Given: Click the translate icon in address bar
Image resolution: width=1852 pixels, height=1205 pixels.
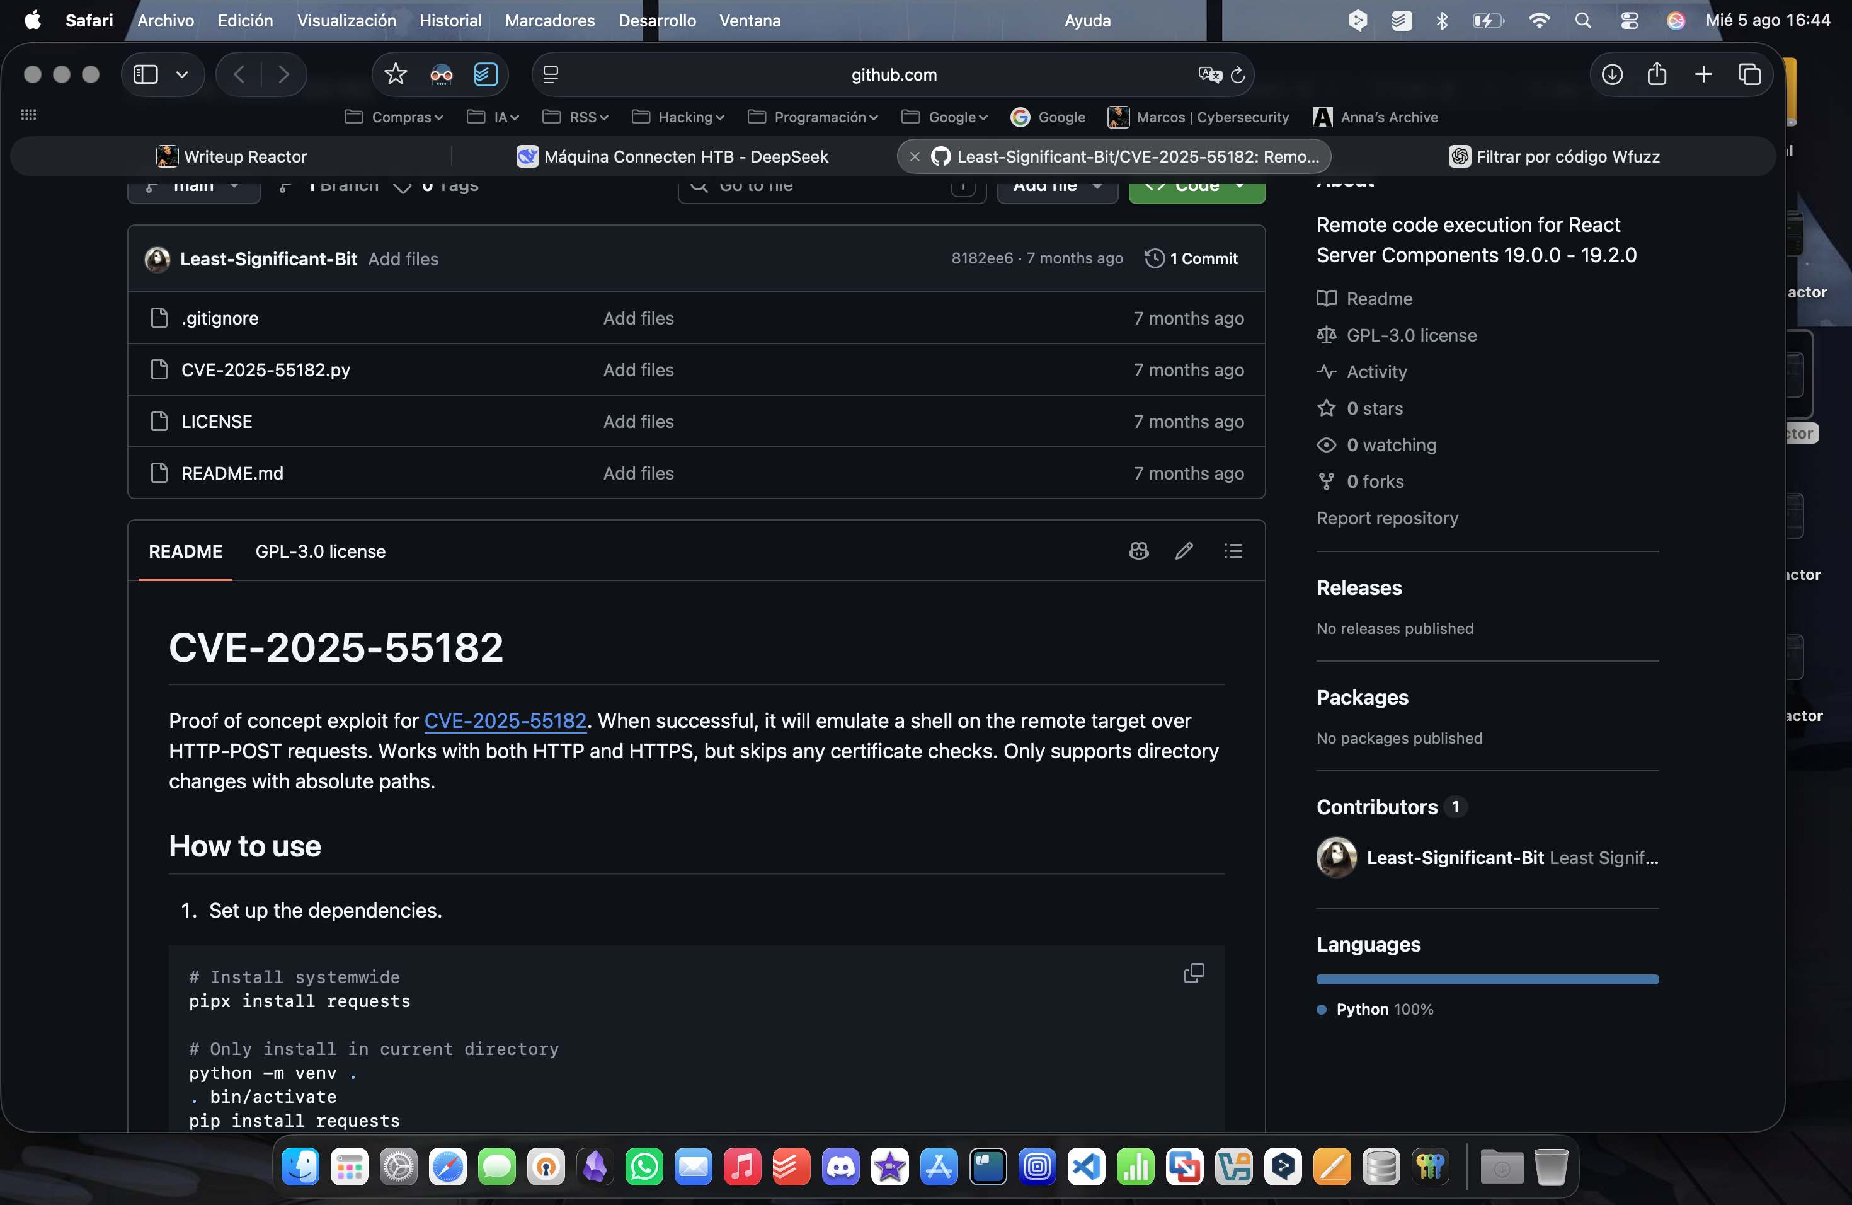Looking at the screenshot, I should 1209,75.
